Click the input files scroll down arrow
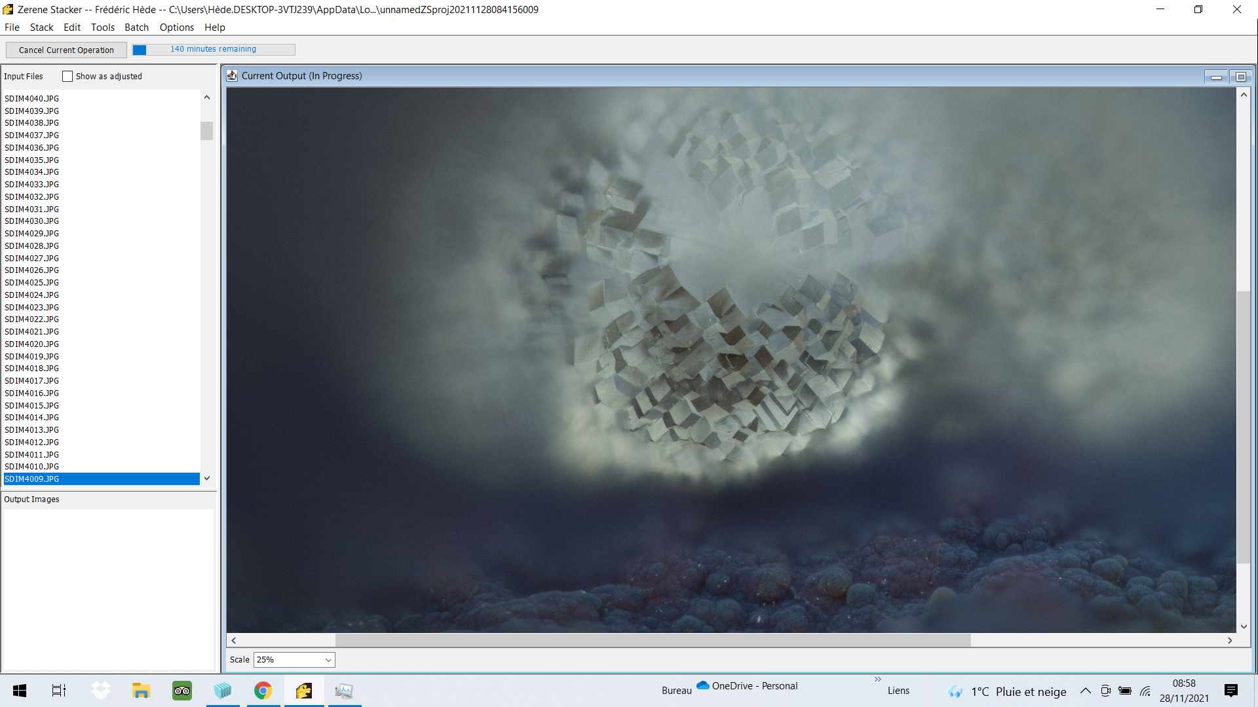Viewport: 1258px width, 707px height. click(207, 479)
